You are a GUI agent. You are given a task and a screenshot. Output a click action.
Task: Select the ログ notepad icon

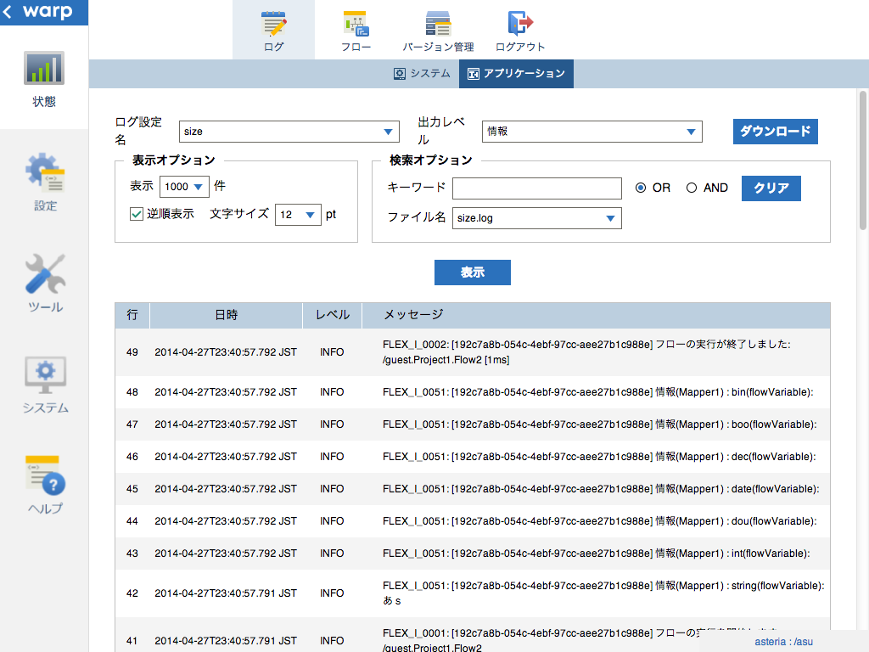[x=274, y=23]
